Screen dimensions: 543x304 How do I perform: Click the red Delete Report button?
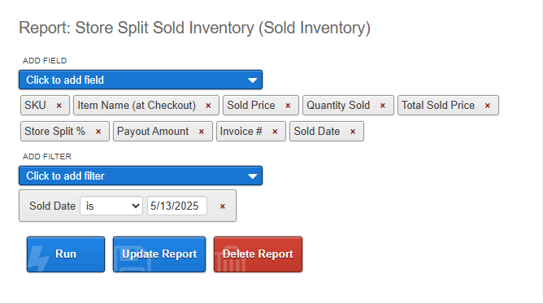tap(258, 254)
